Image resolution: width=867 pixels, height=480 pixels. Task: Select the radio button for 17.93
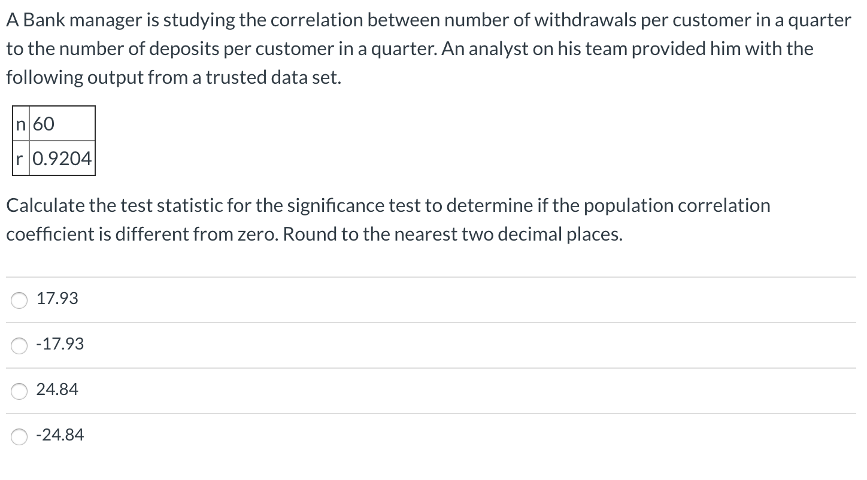tap(19, 300)
